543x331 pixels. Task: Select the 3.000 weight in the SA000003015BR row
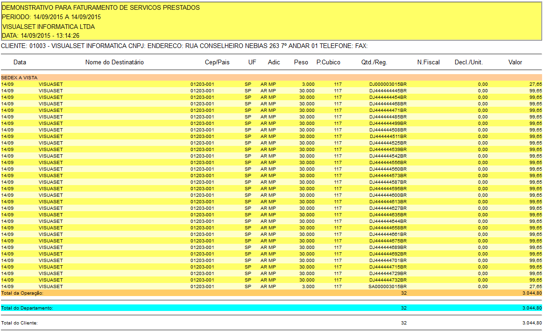pos(308,286)
